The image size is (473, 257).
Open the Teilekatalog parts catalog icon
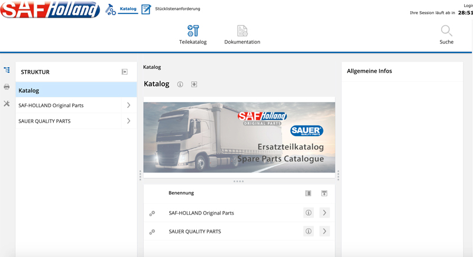pos(193,31)
